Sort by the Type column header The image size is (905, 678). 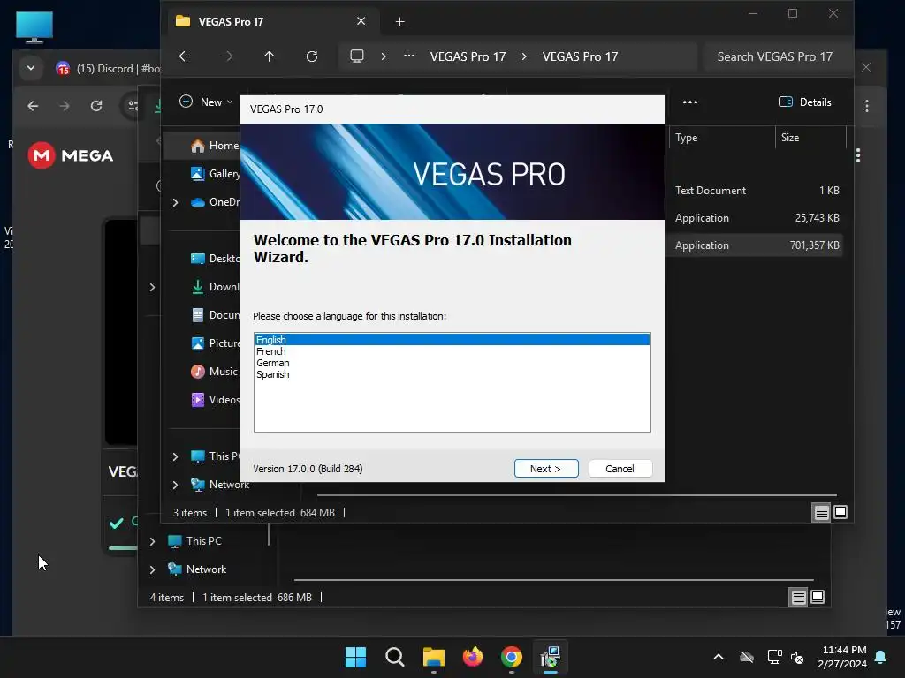(721, 137)
